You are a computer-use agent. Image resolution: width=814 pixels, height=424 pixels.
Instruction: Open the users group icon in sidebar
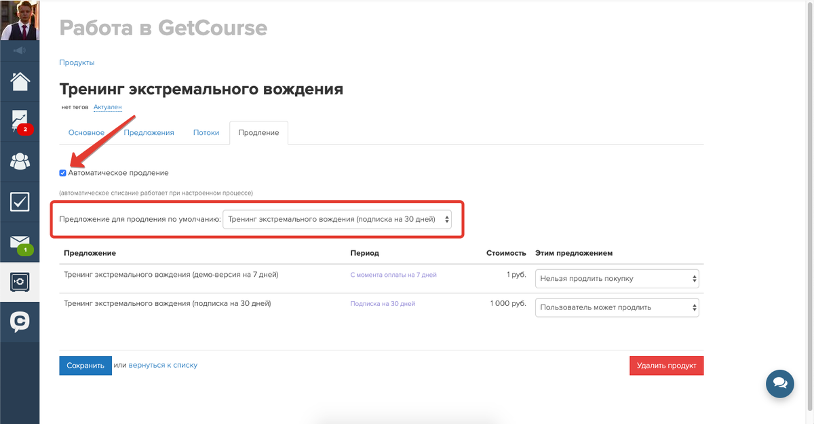click(20, 161)
